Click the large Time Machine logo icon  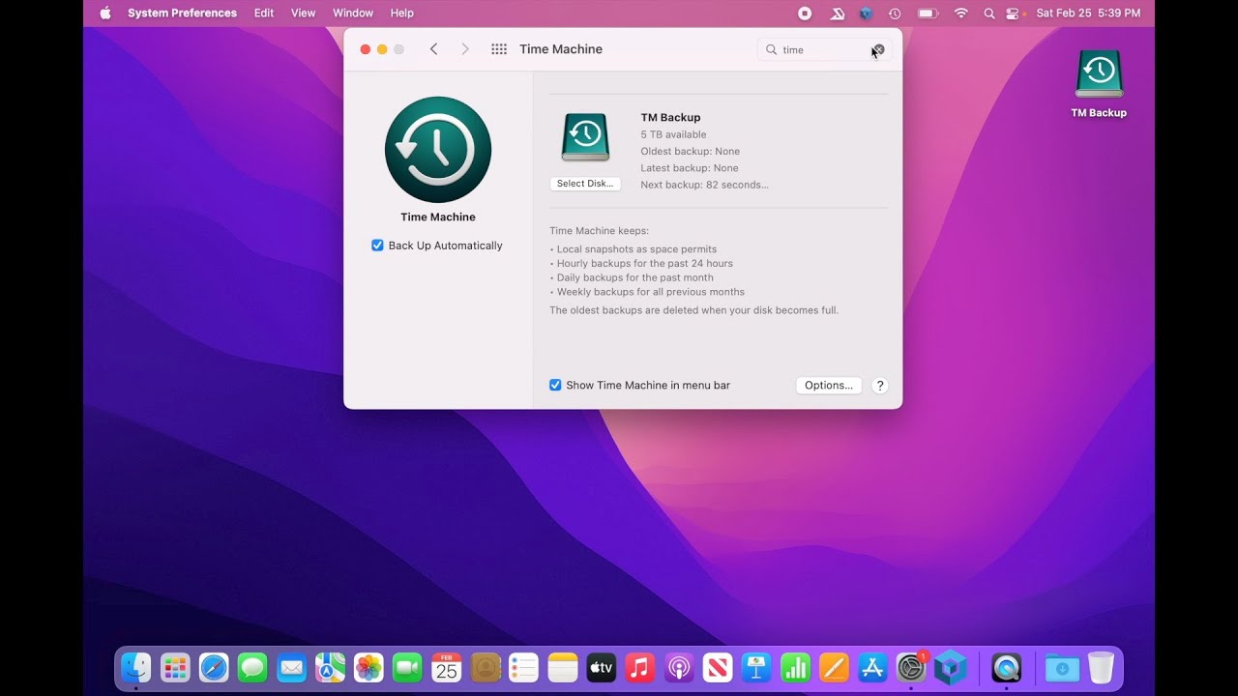438,150
